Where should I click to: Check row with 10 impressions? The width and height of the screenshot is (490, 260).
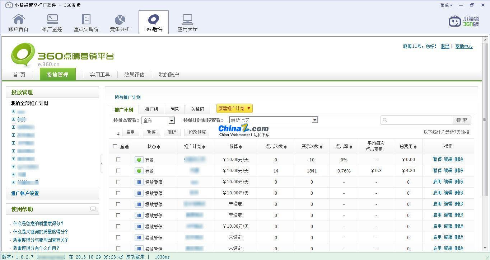click(x=118, y=160)
